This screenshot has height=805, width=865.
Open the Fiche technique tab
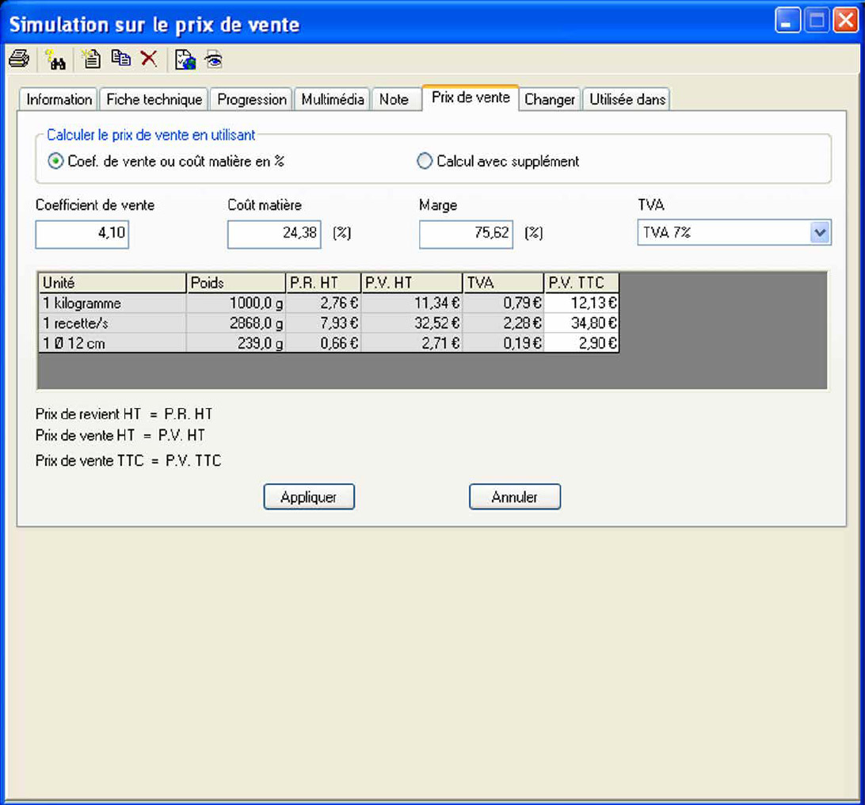pos(154,99)
